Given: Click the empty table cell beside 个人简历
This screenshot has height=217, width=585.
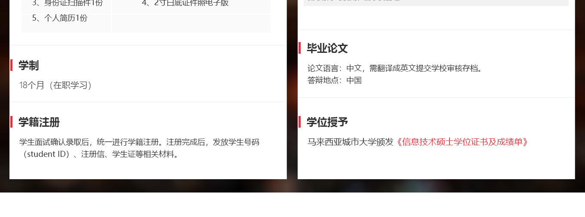Looking at the screenshot, I should pos(191,23).
